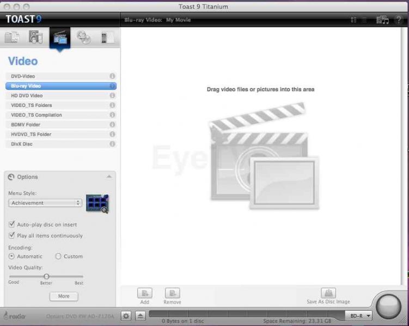Click Save As Disc Image icon

328,293
